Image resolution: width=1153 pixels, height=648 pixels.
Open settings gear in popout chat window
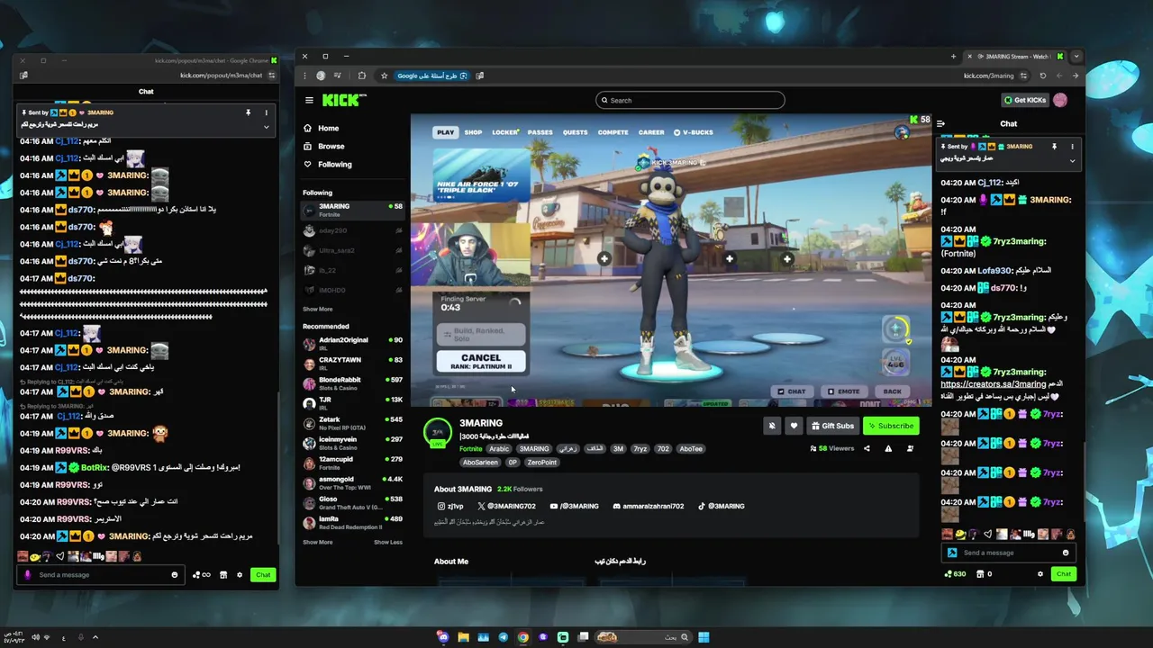pos(240,574)
